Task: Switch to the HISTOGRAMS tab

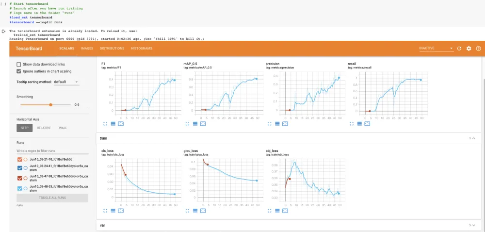Action: pos(141,49)
